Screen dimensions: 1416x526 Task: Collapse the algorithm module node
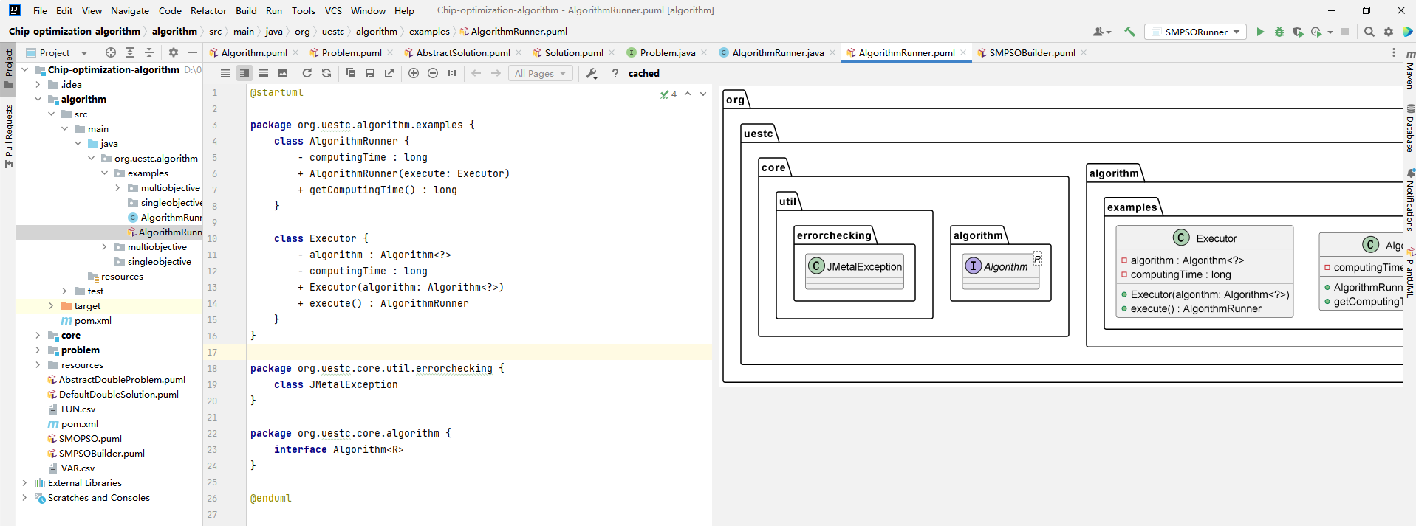click(38, 100)
